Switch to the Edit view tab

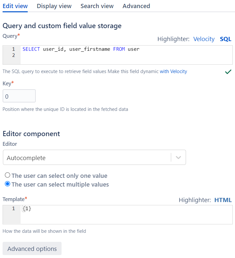(15, 6)
